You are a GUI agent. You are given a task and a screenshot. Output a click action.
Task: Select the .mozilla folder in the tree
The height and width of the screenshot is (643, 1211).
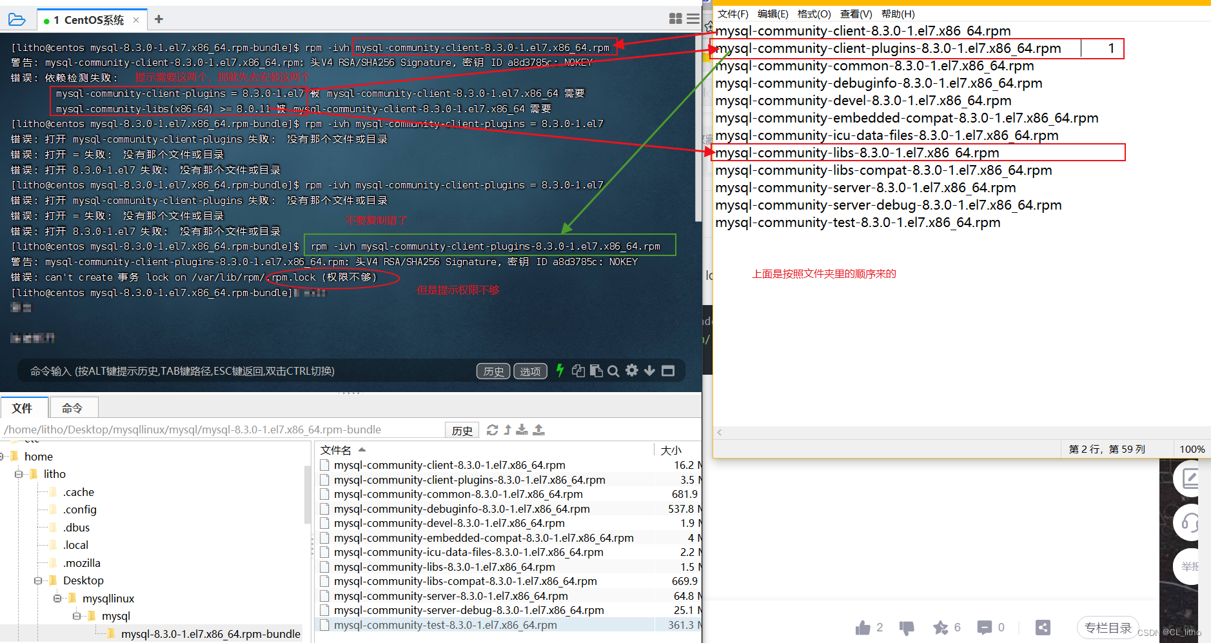tap(81, 563)
